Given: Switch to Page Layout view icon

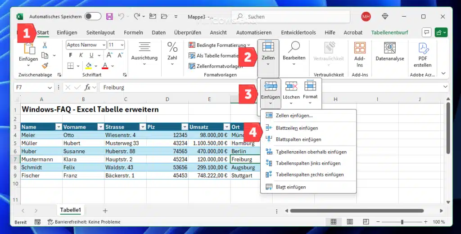Looking at the screenshot, I should point(349,222).
